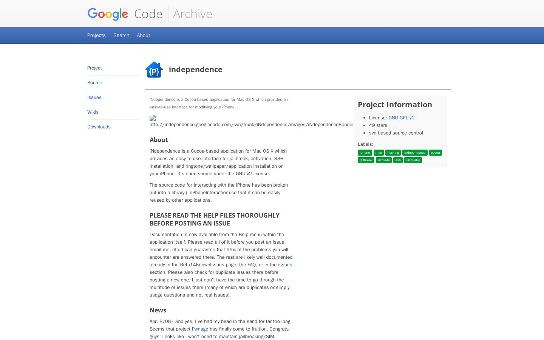Click the cocoa label tag
Screen dimensions: 544x340
pos(436,153)
